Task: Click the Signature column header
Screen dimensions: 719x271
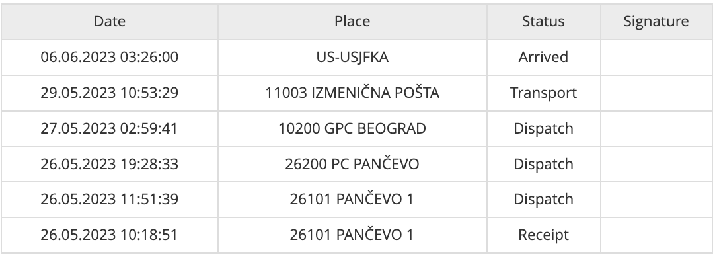Action: pos(656,22)
